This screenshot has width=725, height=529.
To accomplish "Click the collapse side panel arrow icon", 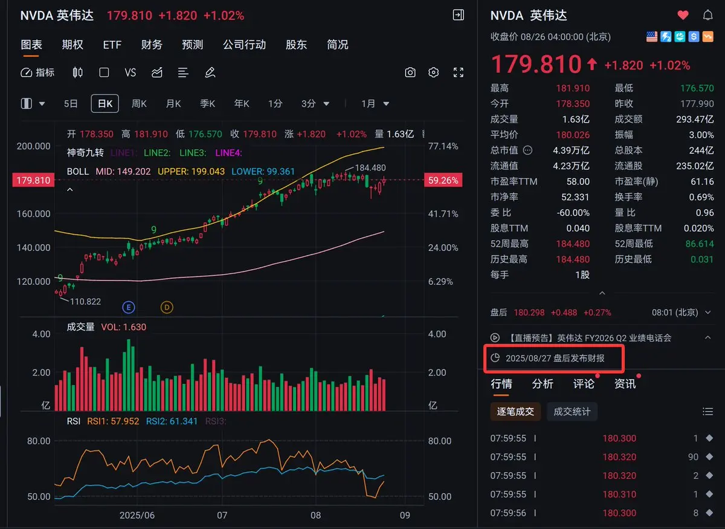I will [459, 15].
